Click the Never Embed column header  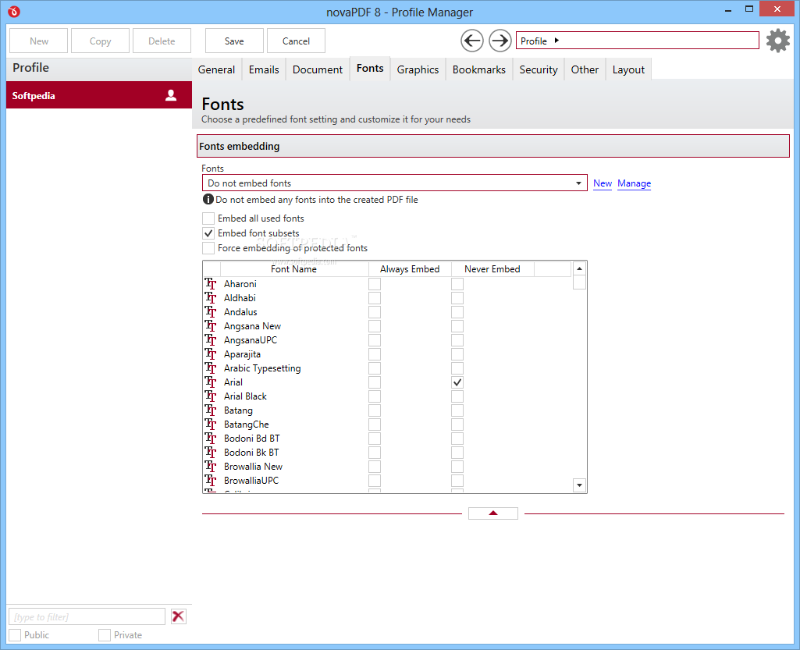coord(492,269)
